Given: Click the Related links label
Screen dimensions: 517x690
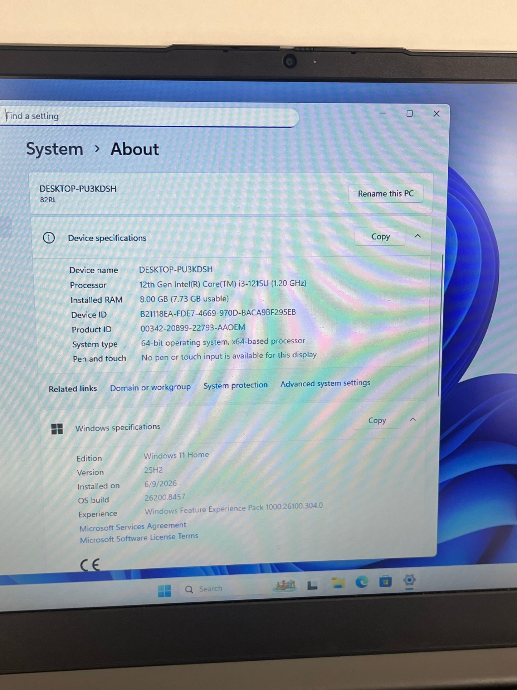Looking at the screenshot, I should tap(73, 389).
